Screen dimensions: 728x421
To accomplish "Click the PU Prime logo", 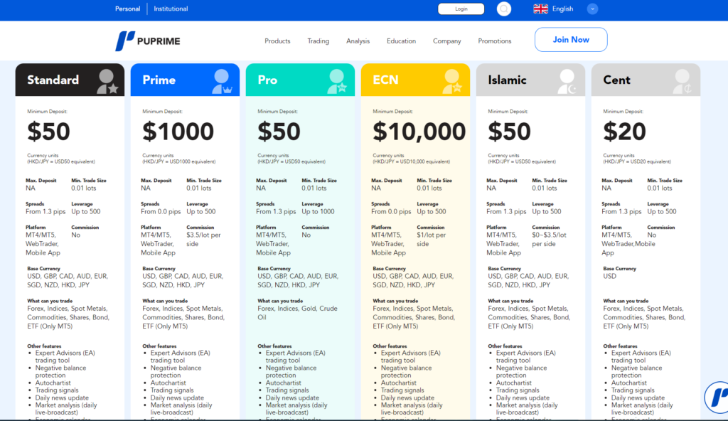I will (148, 41).
